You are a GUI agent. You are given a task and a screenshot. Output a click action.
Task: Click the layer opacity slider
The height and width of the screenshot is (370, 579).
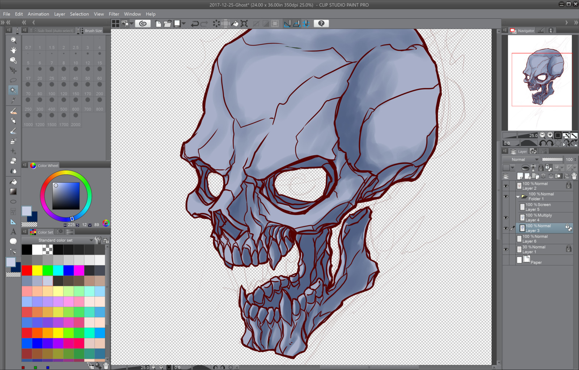tap(552, 159)
